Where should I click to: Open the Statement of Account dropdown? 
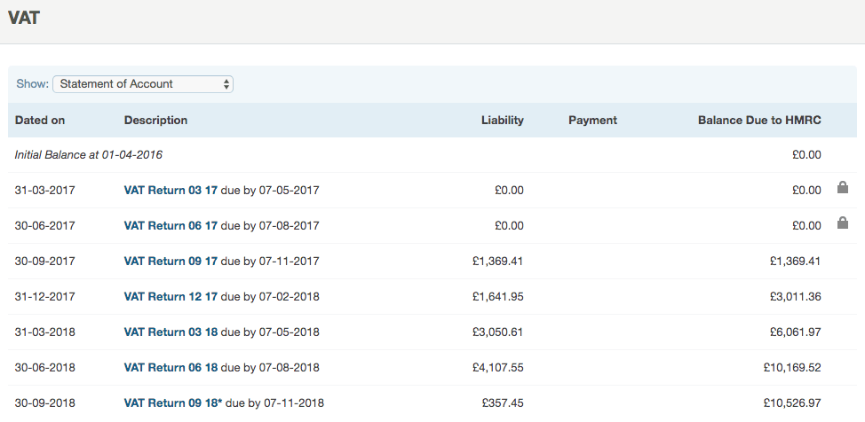pyautogui.click(x=143, y=84)
